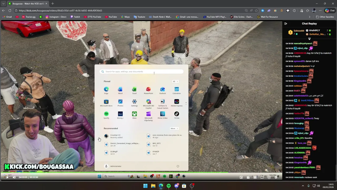Screen dimensions: 337x190
Task: Open Elite Scrims - Dash... bookmark
Action: 241,17
